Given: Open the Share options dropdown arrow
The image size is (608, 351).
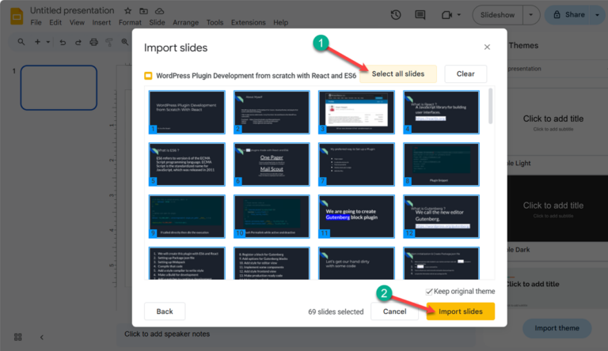Looking at the screenshot, I should coord(597,15).
